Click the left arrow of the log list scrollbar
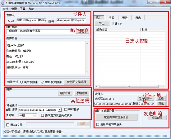This screenshot has height=139, width=171. click(97, 86)
